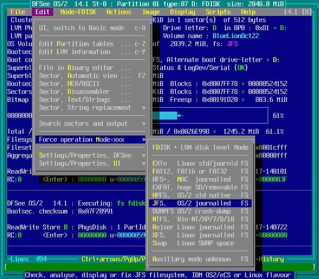319x279 pixels.
Task: Expand Sector, String replacement submenu
Action: pos(92,108)
